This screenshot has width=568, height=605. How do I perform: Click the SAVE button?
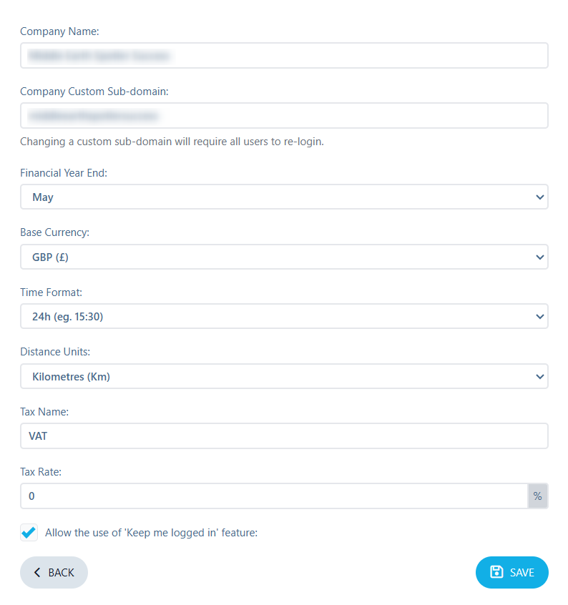511,572
